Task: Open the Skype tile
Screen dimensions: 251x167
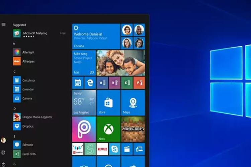Action: coord(114,149)
